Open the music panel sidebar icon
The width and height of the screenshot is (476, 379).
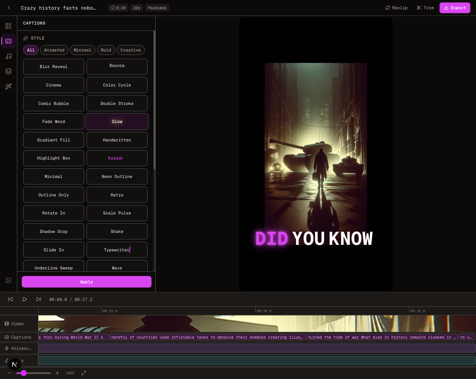point(8,57)
